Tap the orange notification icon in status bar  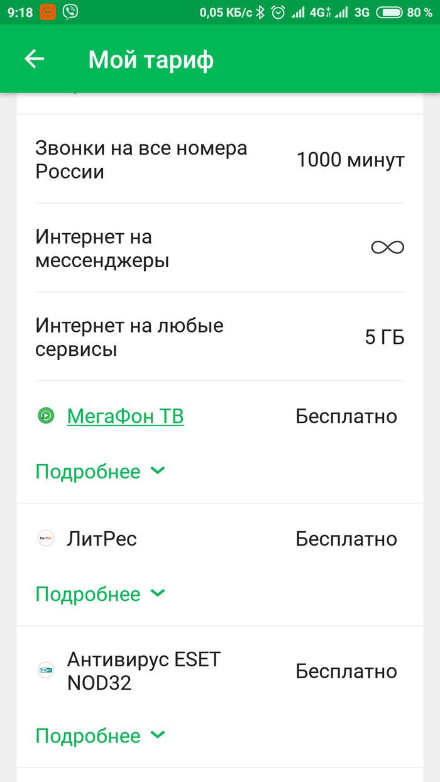coord(48,12)
